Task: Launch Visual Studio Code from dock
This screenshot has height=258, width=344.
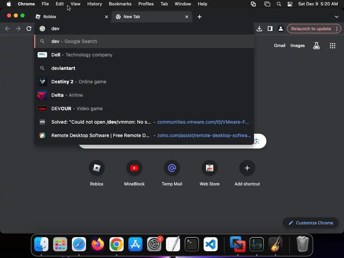Action: 211,244
